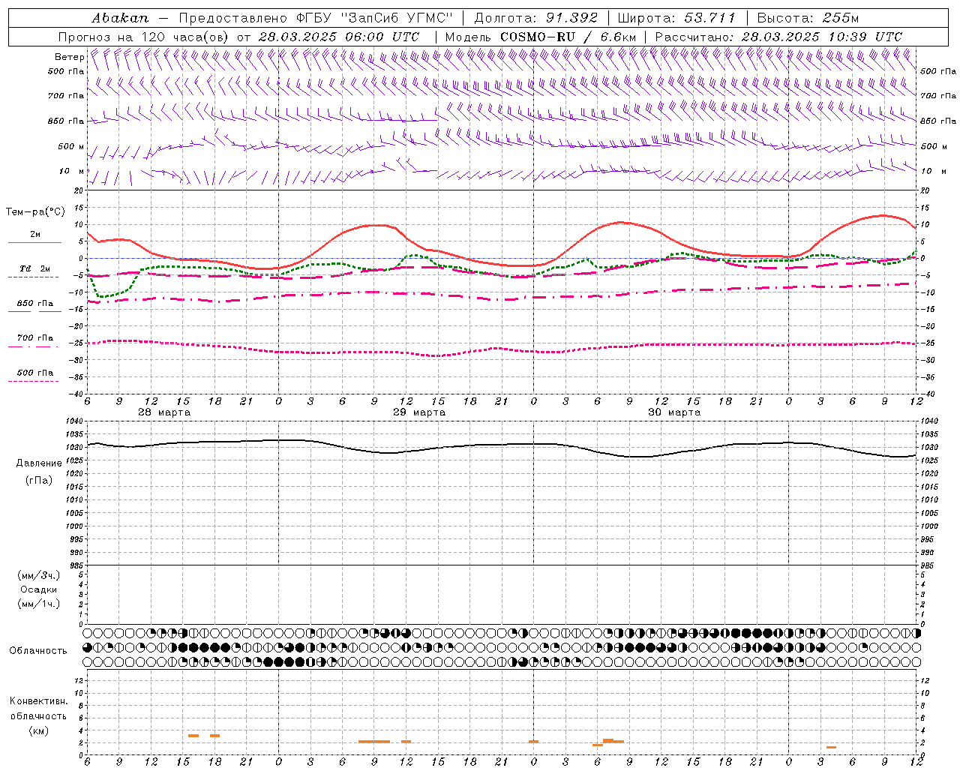Click the "Высота: 255м" elevation text
Viewport: 960px width, 768px height.
[808, 18]
